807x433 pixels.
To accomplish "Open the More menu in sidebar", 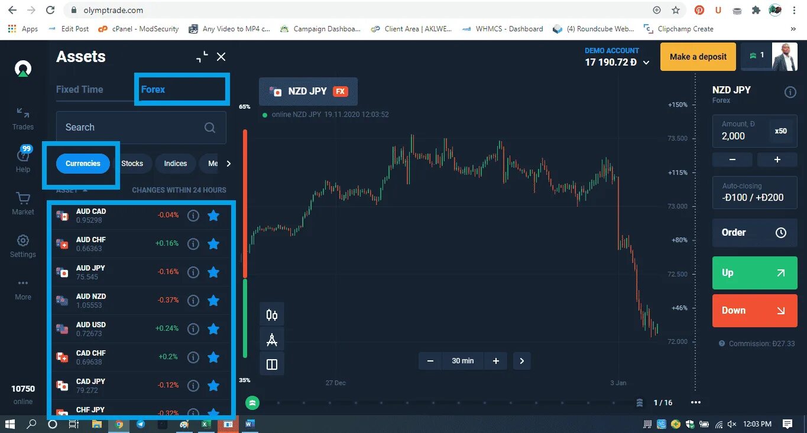I will tap(23, 289).
